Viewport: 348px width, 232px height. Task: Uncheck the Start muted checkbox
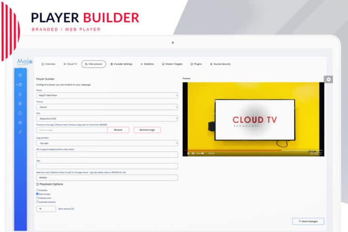pyautogui.click(x=37, y=194)
